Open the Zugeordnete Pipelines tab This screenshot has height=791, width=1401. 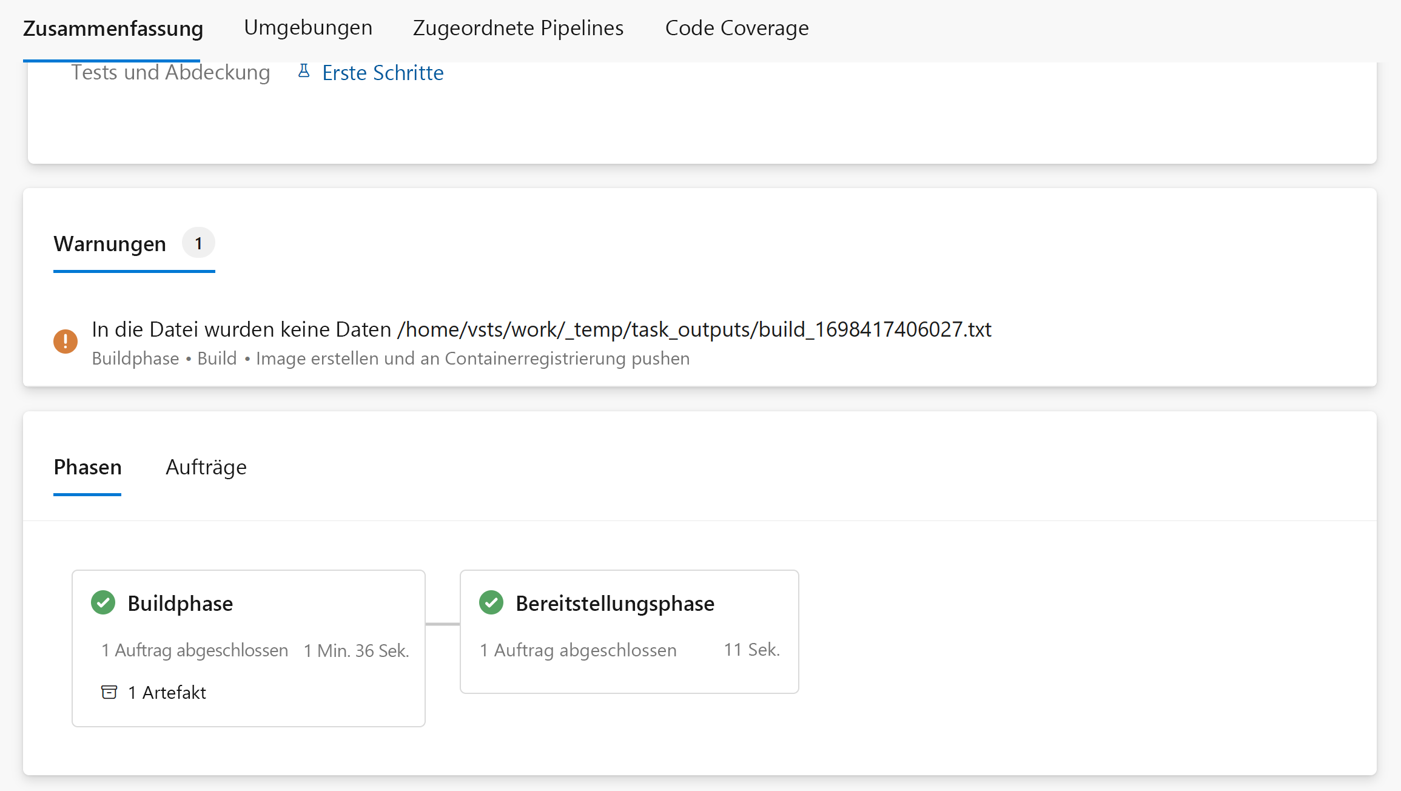[x=518, y=28]
